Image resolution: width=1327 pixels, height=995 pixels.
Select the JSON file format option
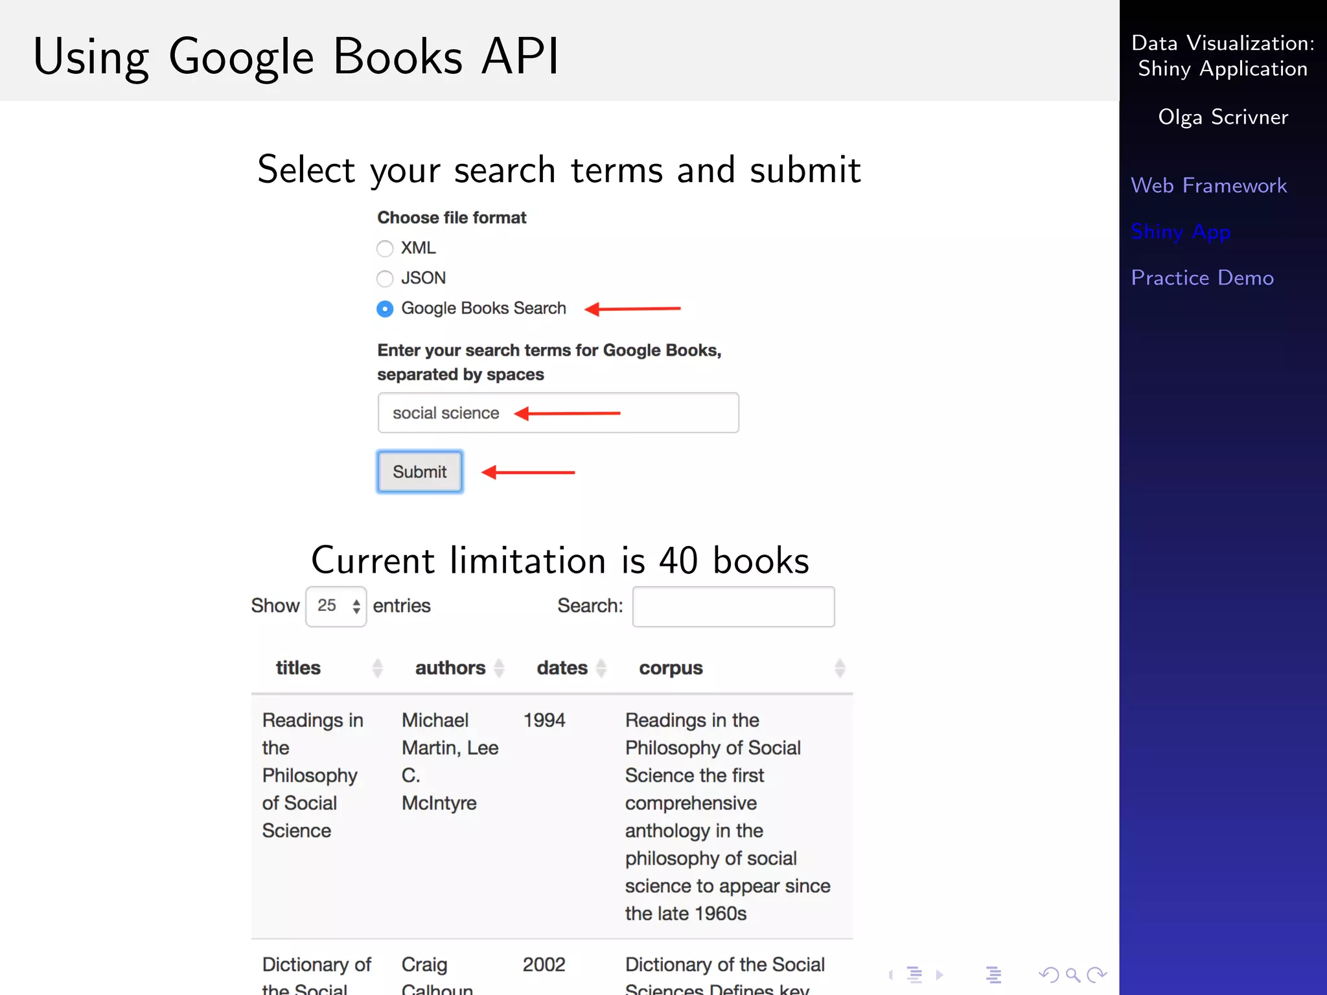[x=385, y=279]
